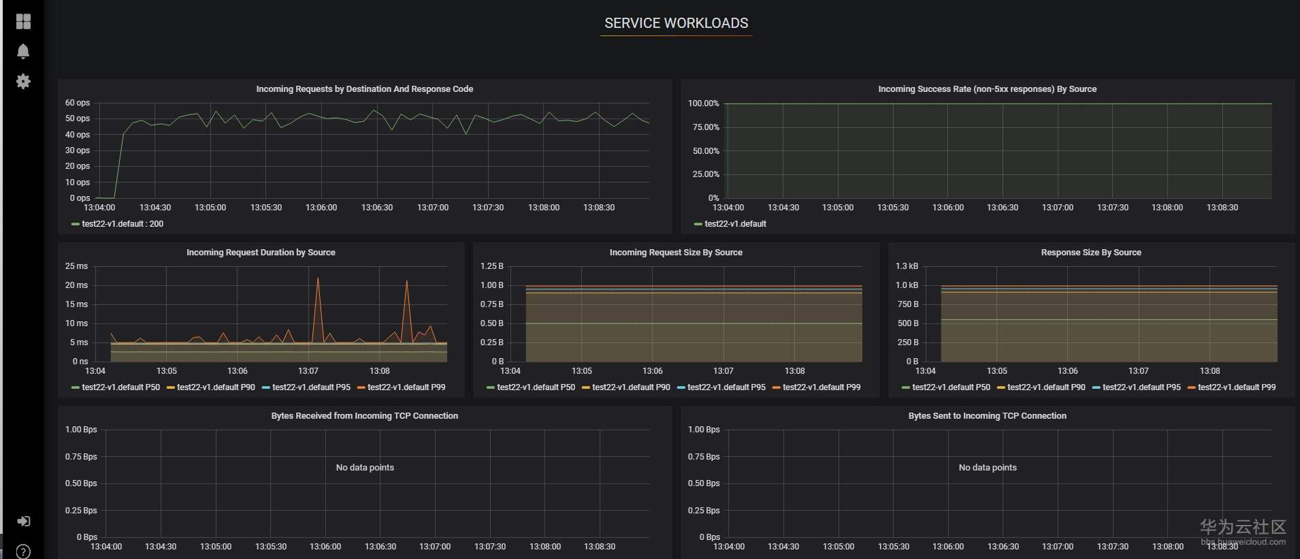Click Bytes Sent to Incoming TCP Connection title
The width and height of the screenshot is (1300, 559).
[987, 416]
